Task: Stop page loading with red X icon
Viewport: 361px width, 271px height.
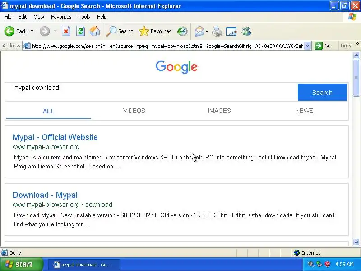Action: pyautogui.click(x=66, y=31)
